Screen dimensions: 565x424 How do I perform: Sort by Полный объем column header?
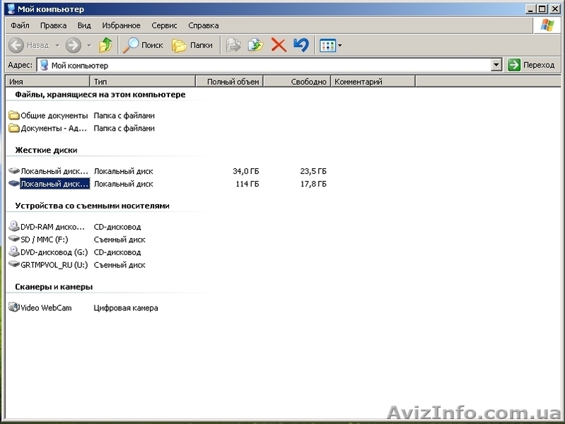point(230,82)
